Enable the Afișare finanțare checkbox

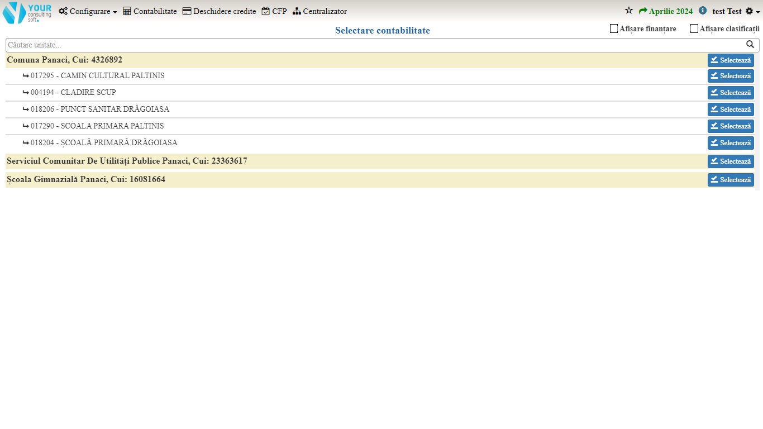point(614,28)
